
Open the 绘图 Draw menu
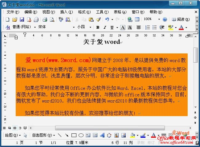pyautogui.click(x=13, y=135)
